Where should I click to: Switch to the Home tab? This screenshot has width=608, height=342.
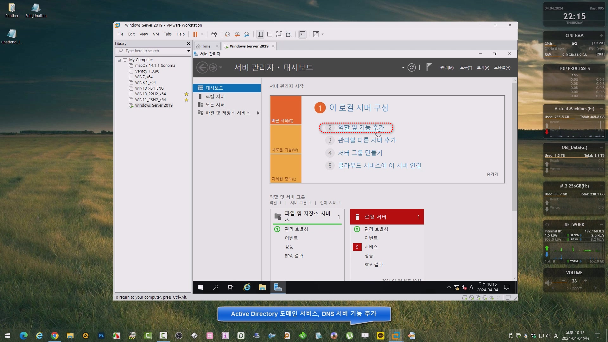[x=206, y=46]
